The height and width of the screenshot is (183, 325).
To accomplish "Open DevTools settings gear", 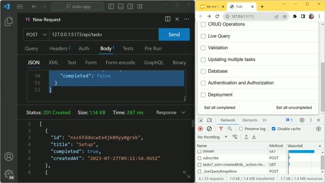I will tap(302, 120).
